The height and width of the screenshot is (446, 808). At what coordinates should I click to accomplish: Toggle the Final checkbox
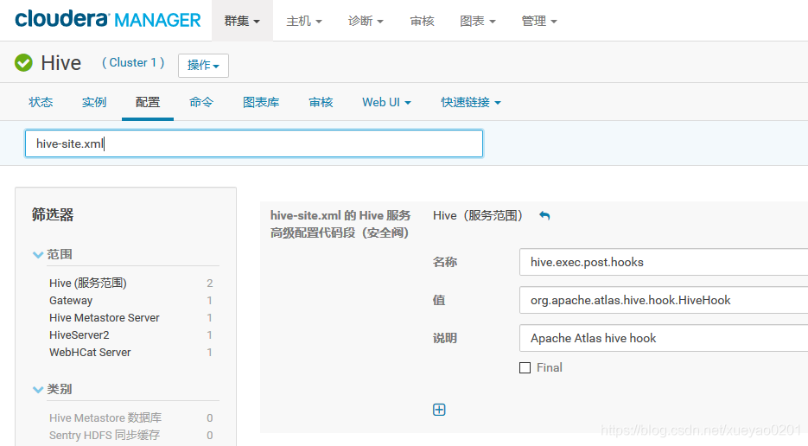click(525, 367)
